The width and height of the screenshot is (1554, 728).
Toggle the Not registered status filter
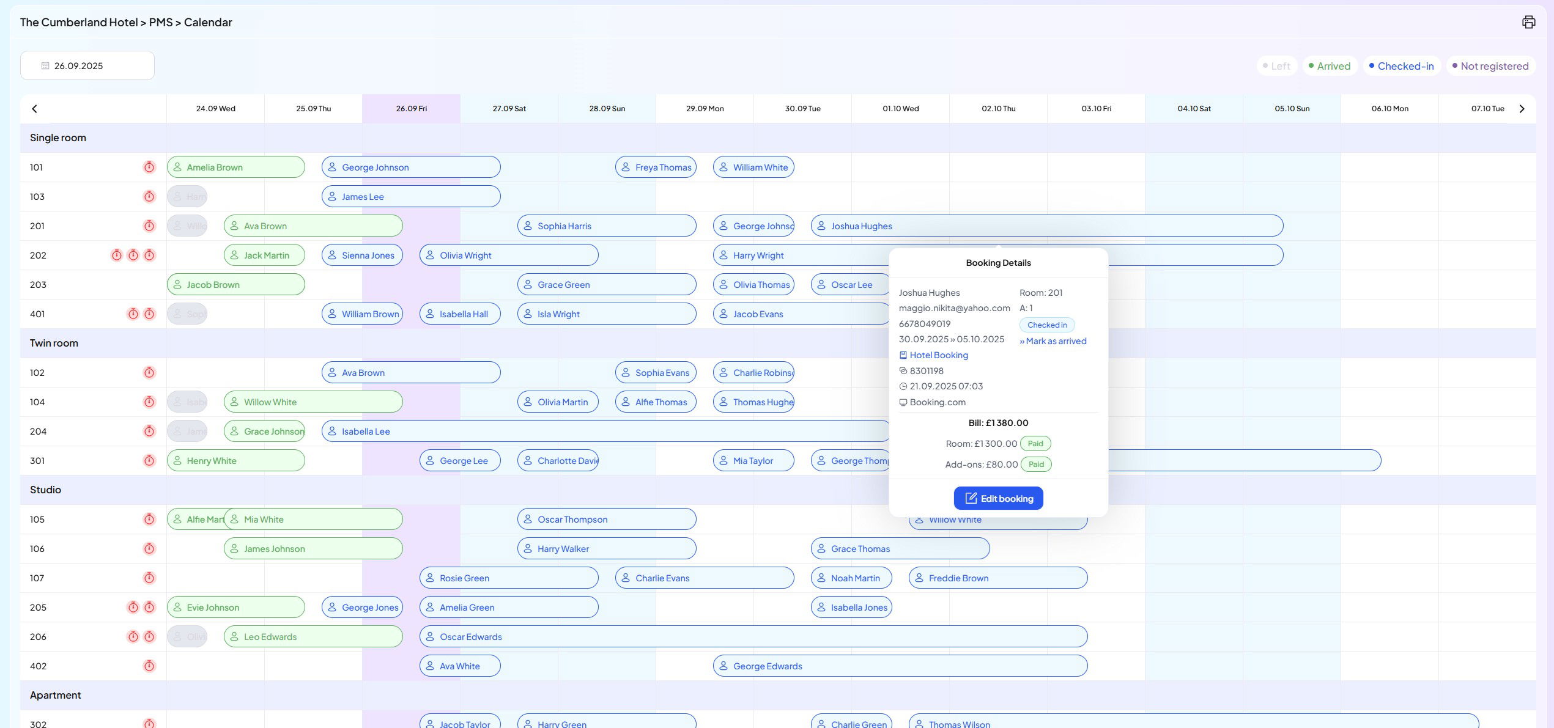click(1490, 66)
